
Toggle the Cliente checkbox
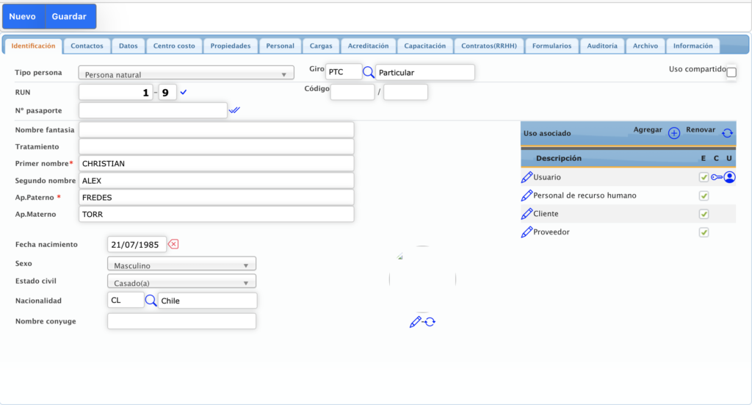tap(704, 214)
